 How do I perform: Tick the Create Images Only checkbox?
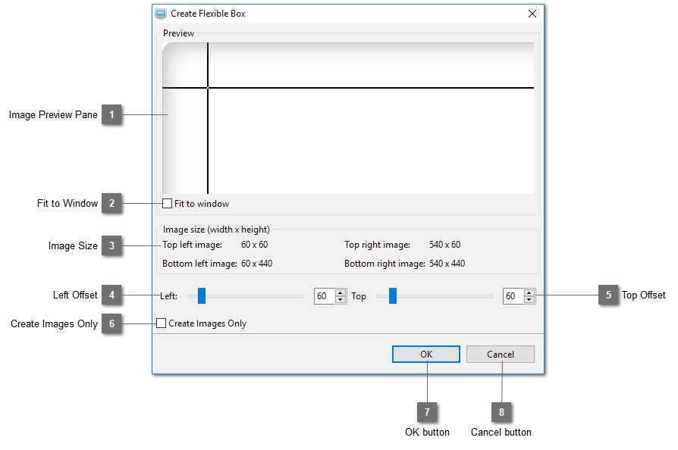point(161,323)
